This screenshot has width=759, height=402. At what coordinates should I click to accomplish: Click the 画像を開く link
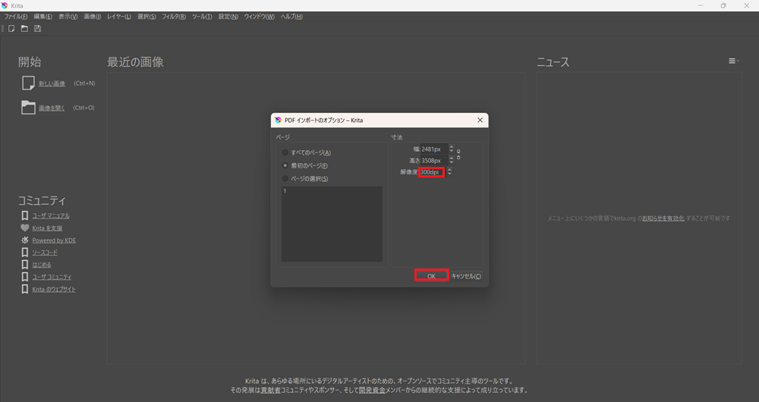tap(52, 108)
